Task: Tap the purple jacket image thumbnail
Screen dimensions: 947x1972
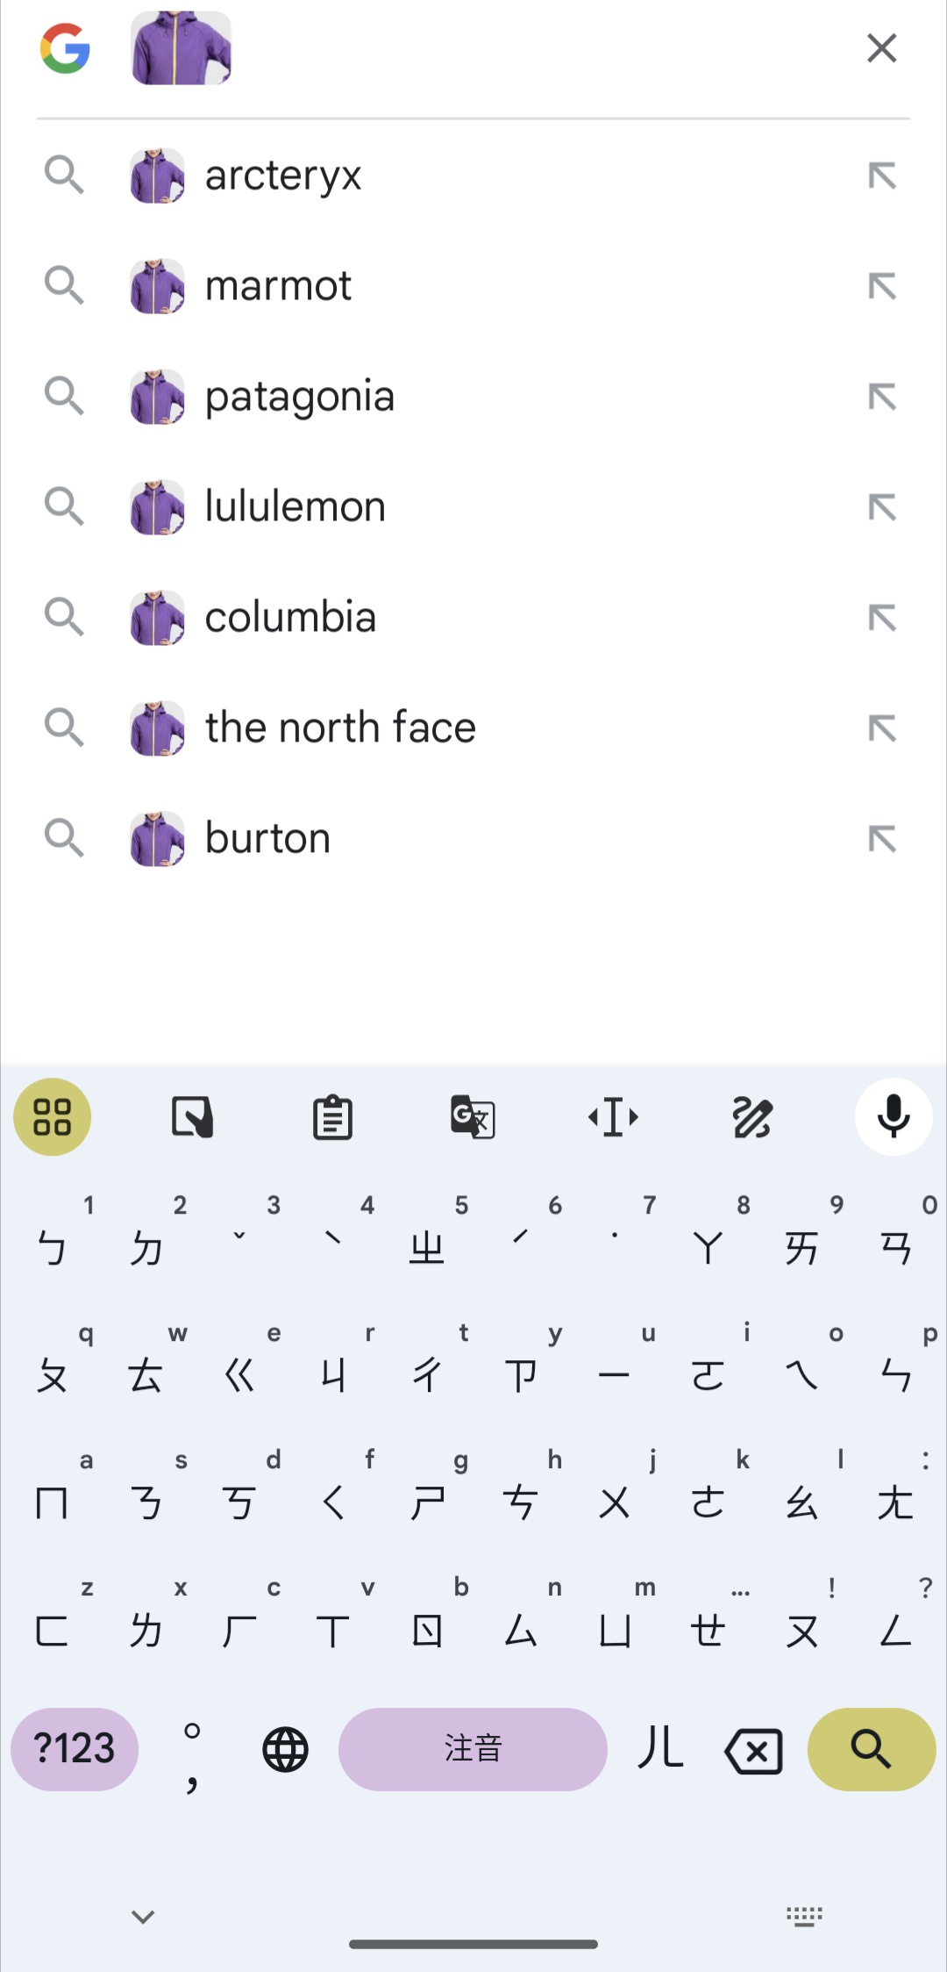Action: (x=181, y=48)
